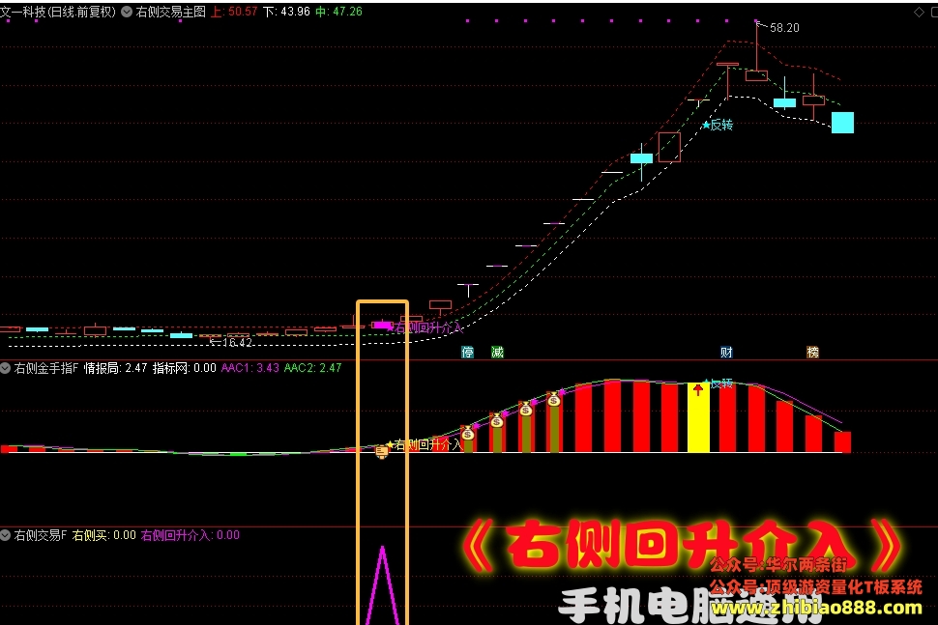This screenshot has height=625, width=938.
Task: Open the 右侧金手指F indicator dropdown circle
Action: (6, 368)
